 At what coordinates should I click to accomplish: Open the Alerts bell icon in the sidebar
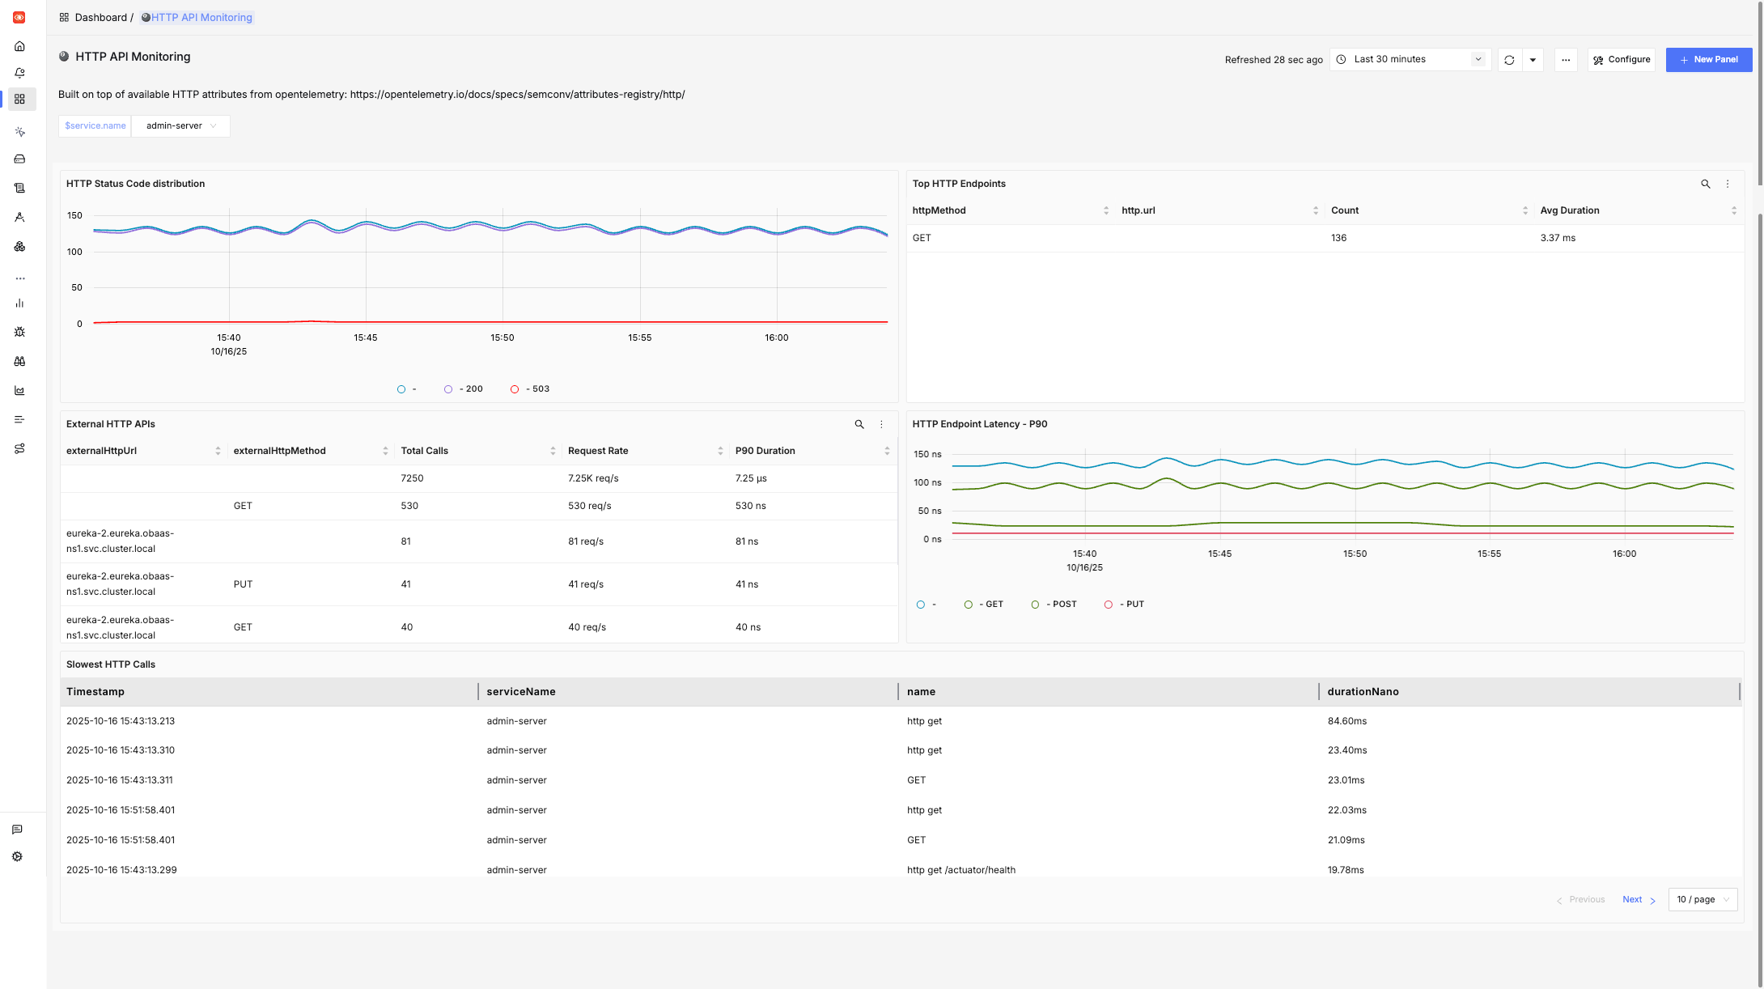19,72
